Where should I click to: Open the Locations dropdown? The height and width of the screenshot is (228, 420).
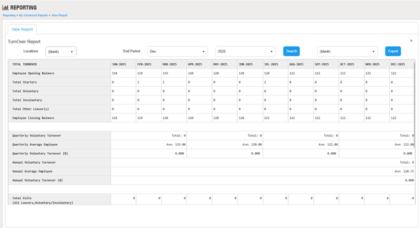tap(61, 52)
